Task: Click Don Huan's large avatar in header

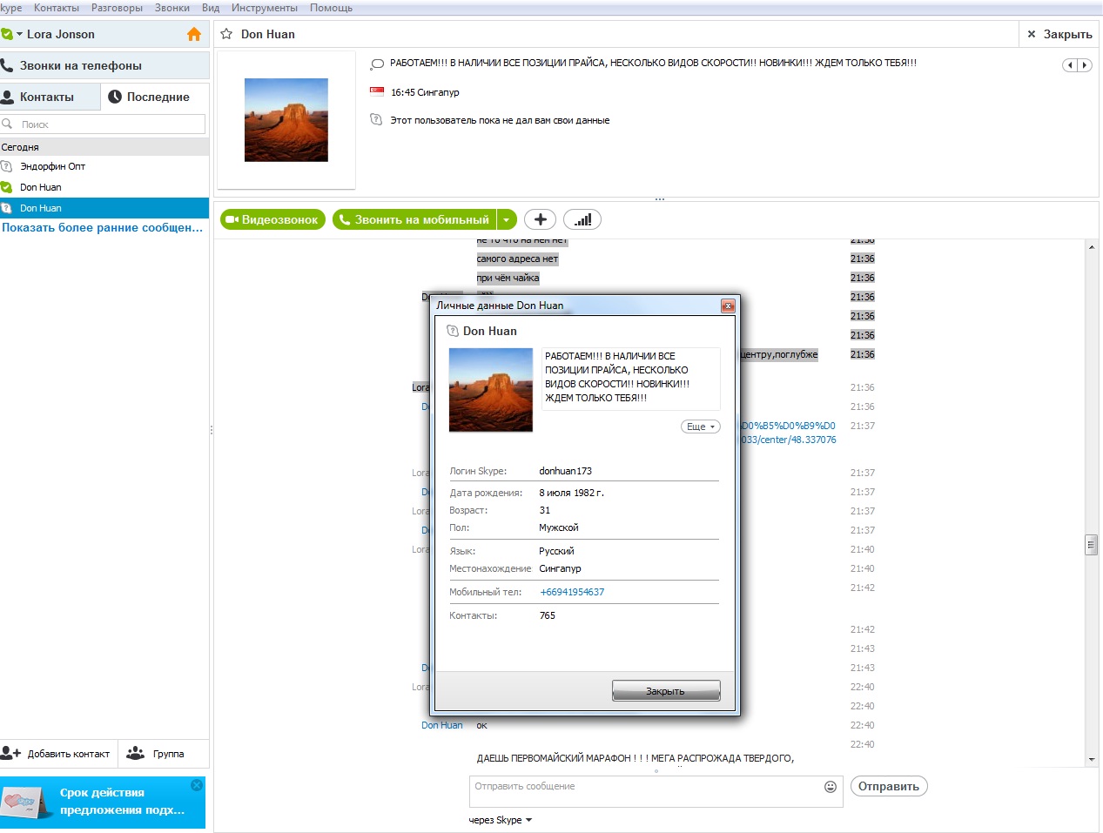Action: click(286, 120)
